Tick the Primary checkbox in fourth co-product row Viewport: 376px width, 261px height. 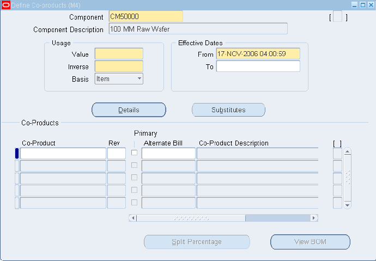(x=134, y=190)
